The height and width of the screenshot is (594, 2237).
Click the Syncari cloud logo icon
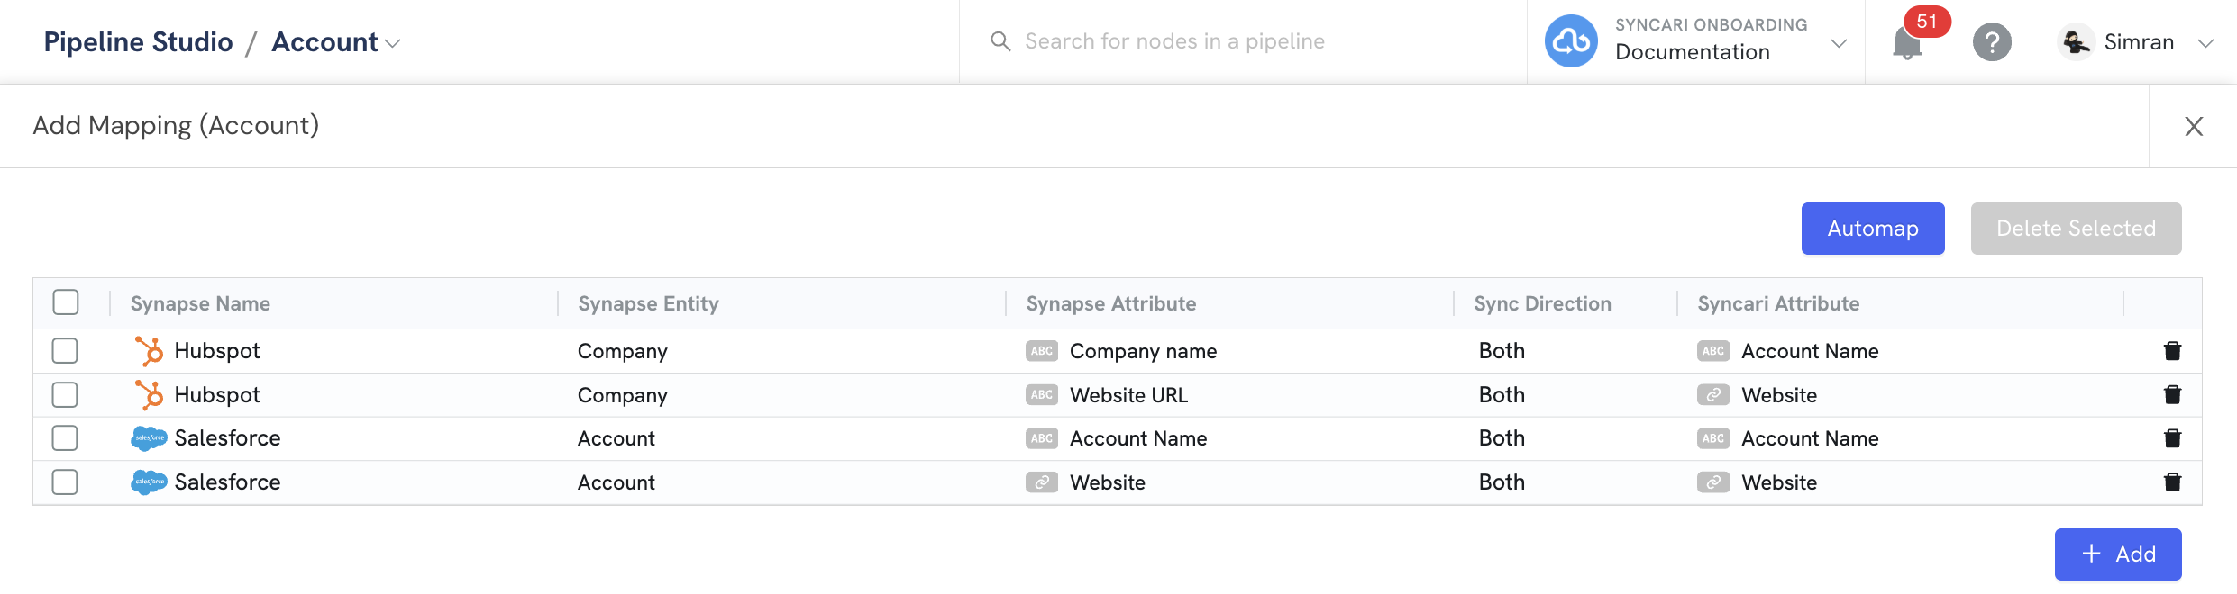click(x=1571, y=41)
